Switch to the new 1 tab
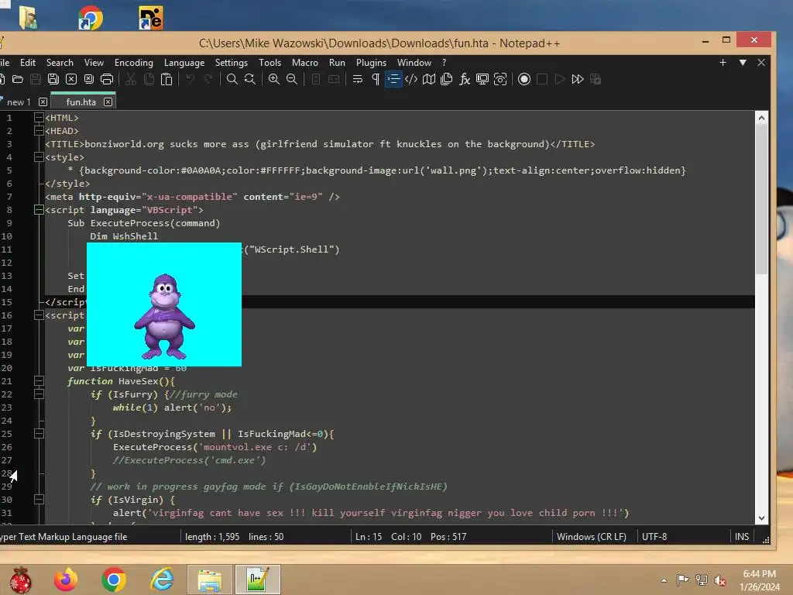This screenshot has height=595, width=793. pos(19,101)
